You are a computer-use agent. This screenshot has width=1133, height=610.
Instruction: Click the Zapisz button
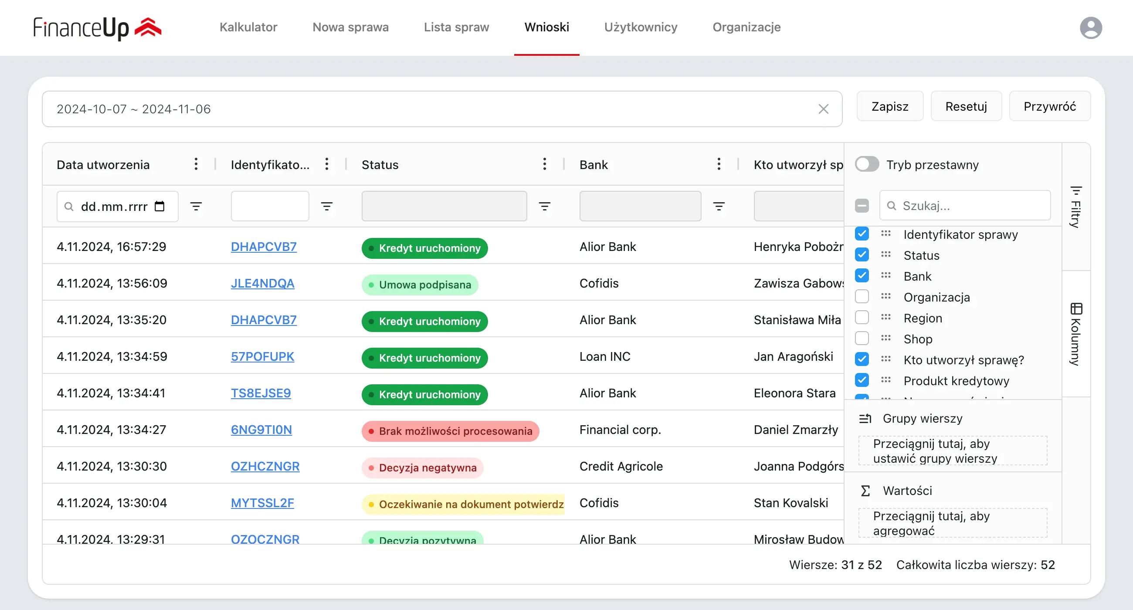click(x=890, y=106)
